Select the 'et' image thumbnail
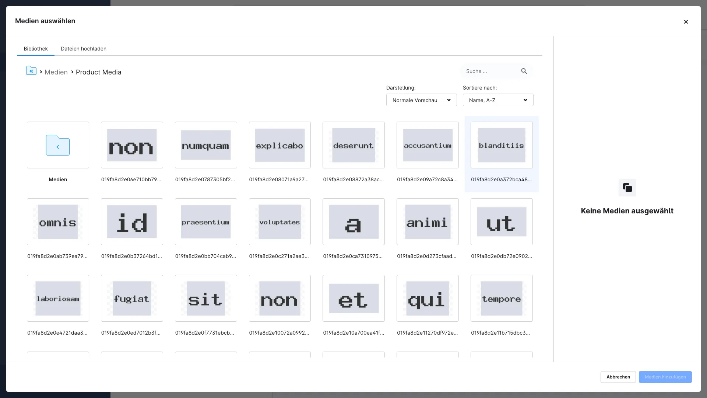Viewport: 707px width, 398px height. point(353,298)
